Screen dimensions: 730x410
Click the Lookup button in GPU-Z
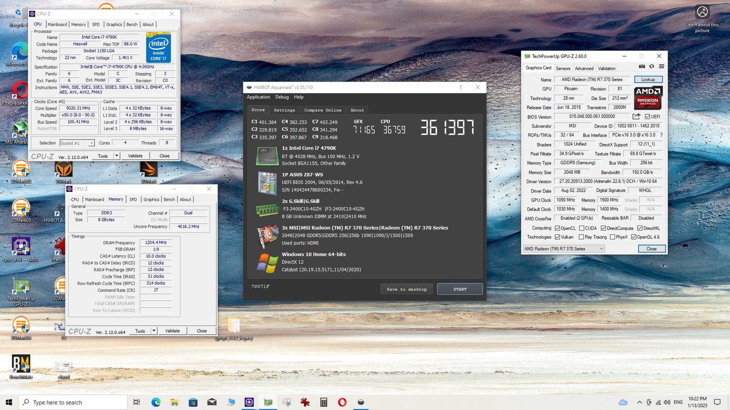coord(648,79)
